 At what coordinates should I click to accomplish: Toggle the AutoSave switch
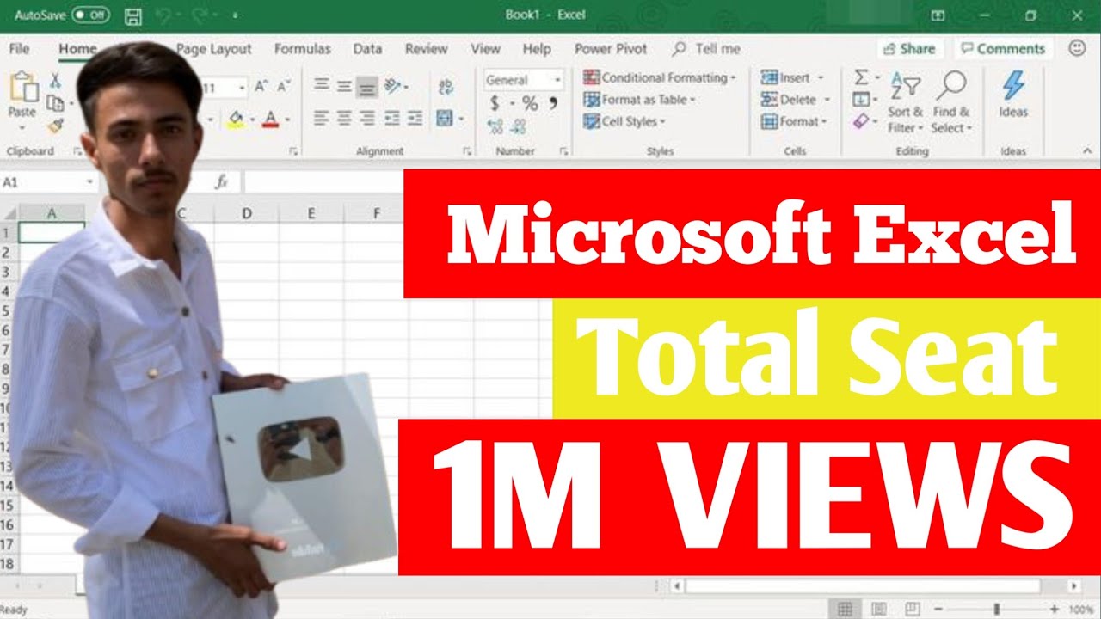pyautogui.click(x=90, y=15)
